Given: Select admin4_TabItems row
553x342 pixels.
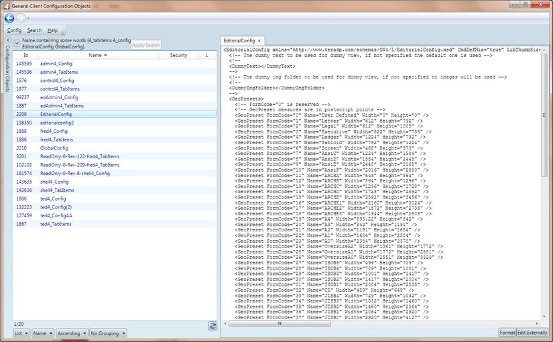Looking at the screenshot, I should click(115, 72).
